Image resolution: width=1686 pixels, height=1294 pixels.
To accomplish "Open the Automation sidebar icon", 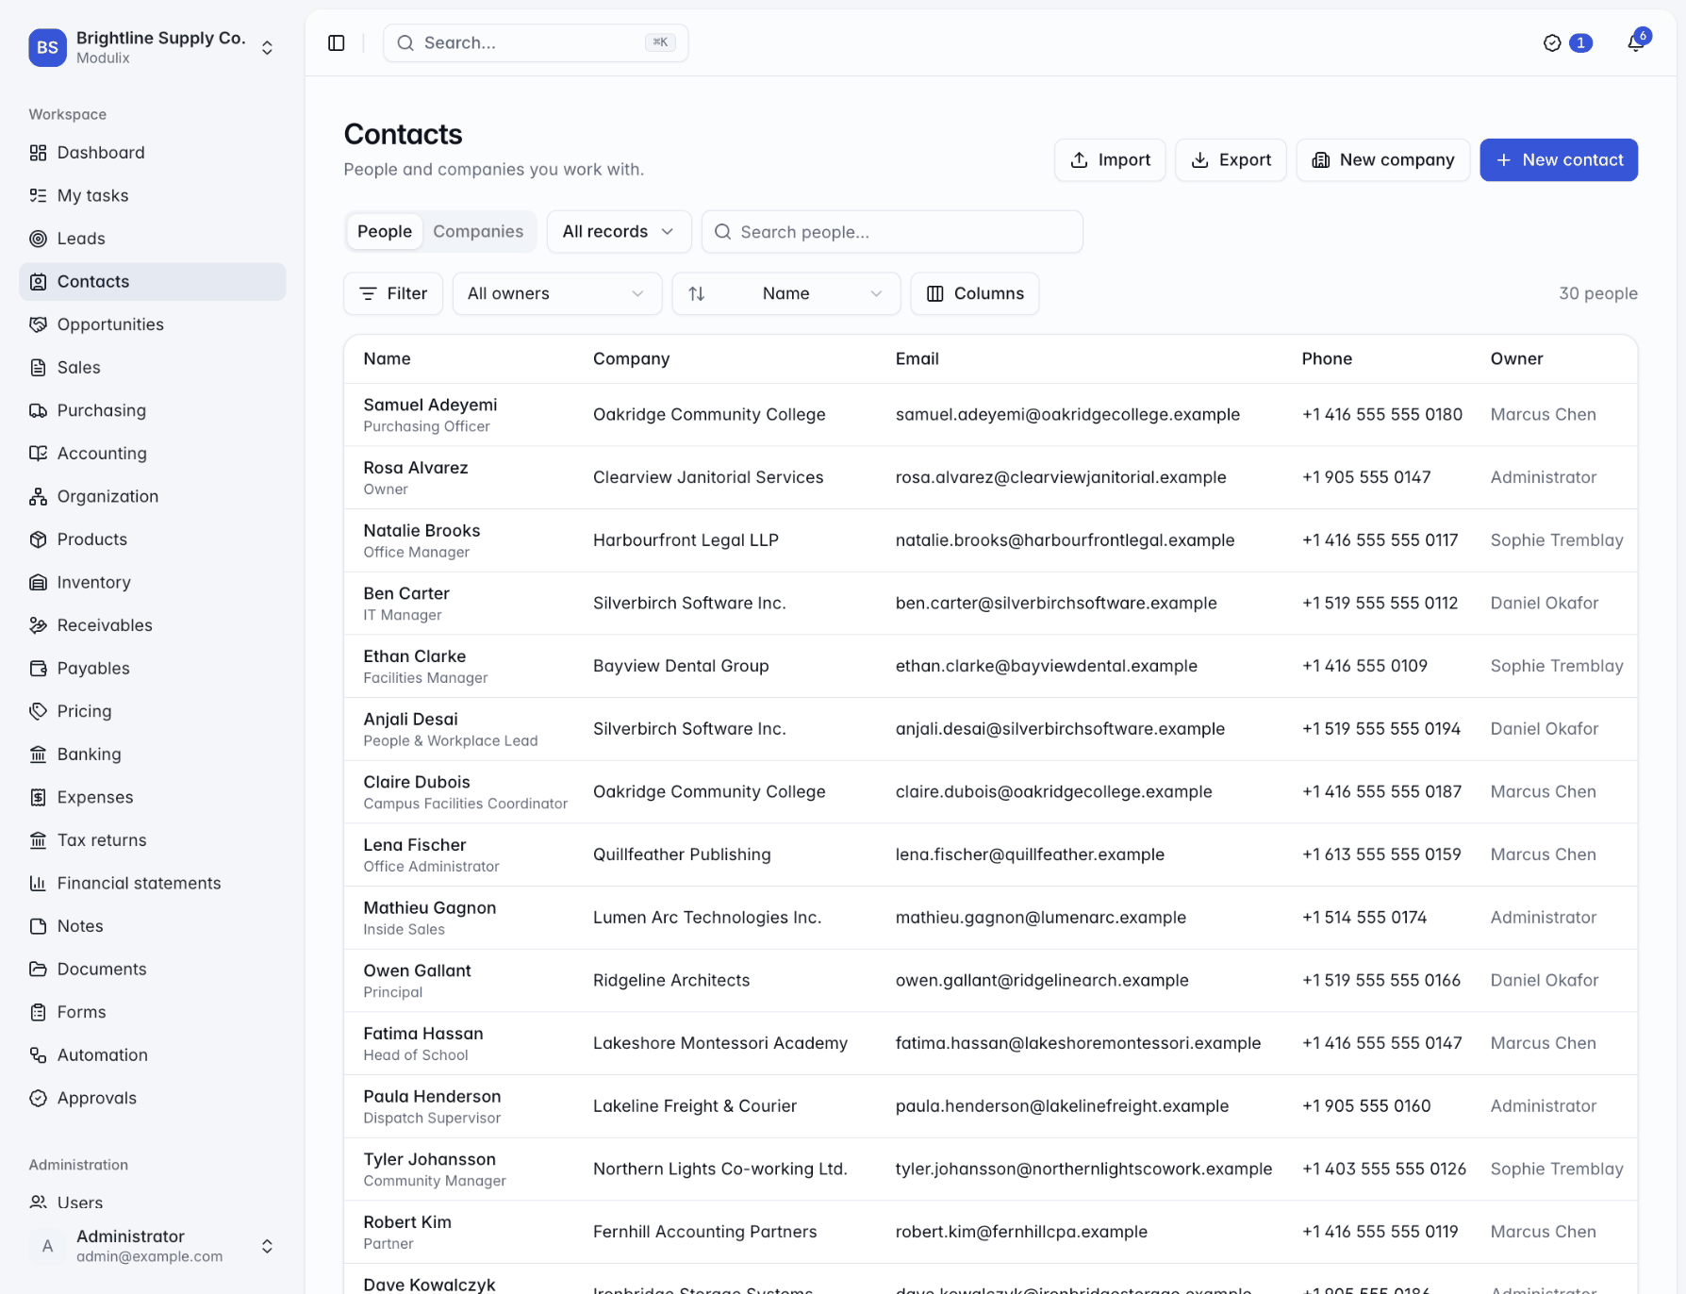I will click(x=38, y=1055).
